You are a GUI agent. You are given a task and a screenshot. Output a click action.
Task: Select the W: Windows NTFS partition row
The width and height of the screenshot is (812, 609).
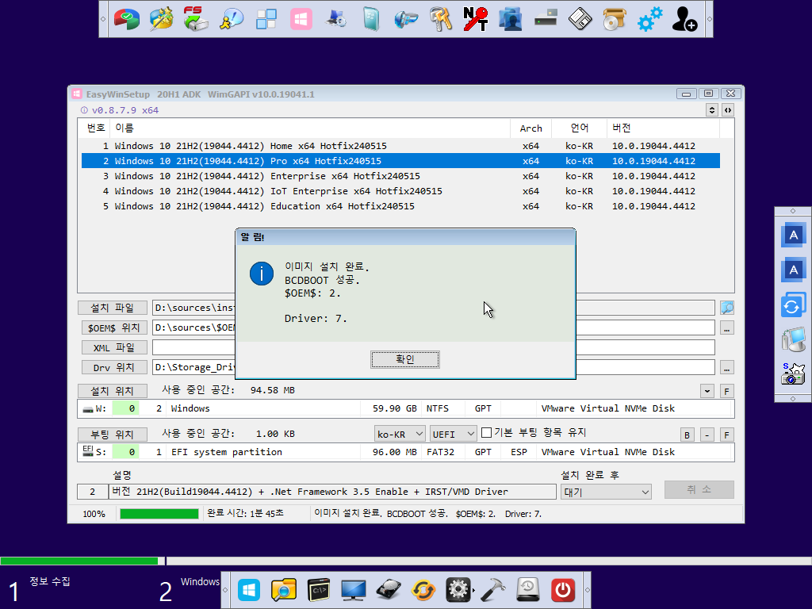405,408
